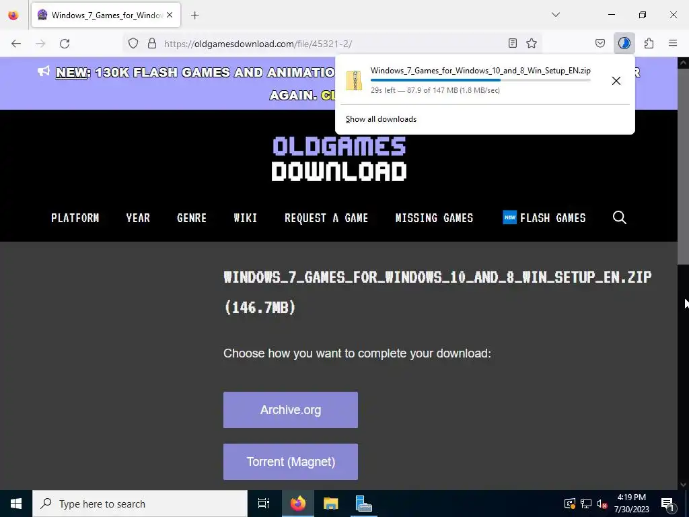Open Task View from the taskbar

tap(264, 504)
